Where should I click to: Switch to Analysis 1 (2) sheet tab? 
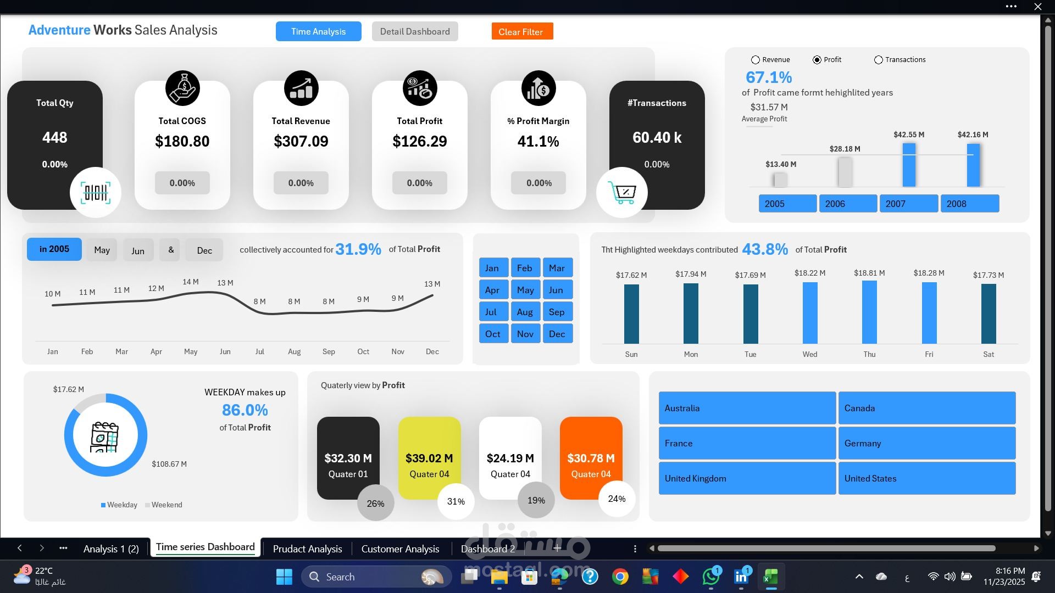tap(111, 549)
